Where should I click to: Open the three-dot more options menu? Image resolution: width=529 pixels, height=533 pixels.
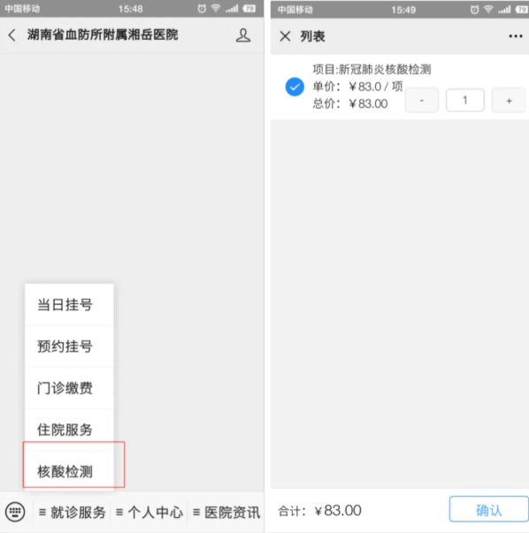(x=516, y=36)
